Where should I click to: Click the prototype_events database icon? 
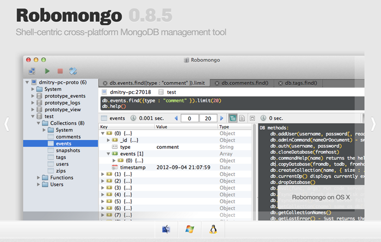tap(39, 96)
